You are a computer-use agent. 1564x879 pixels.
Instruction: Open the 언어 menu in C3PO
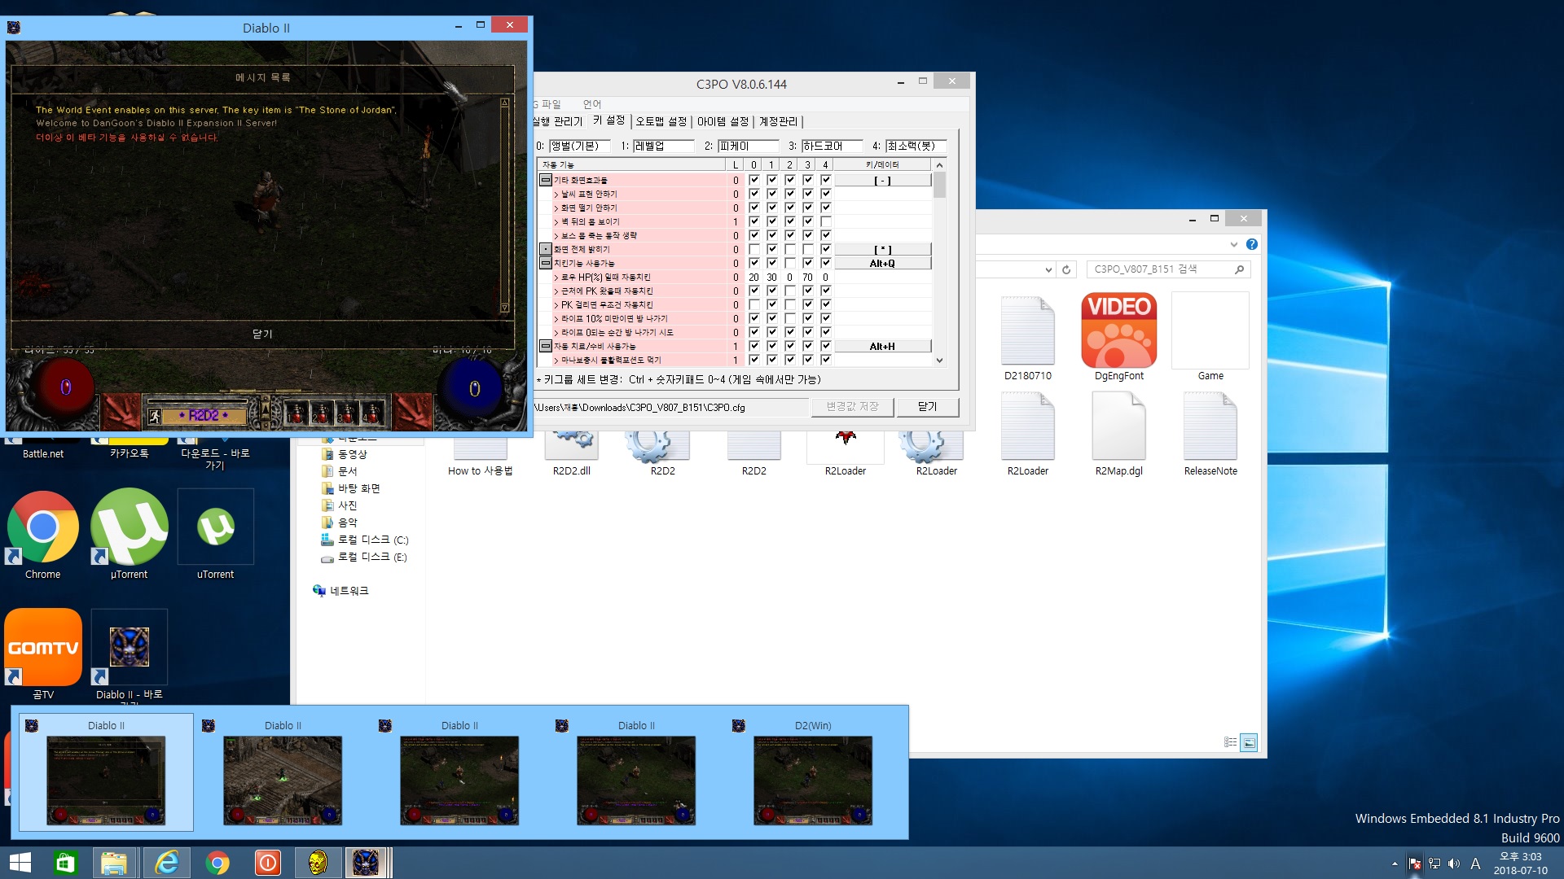[592, 104]
